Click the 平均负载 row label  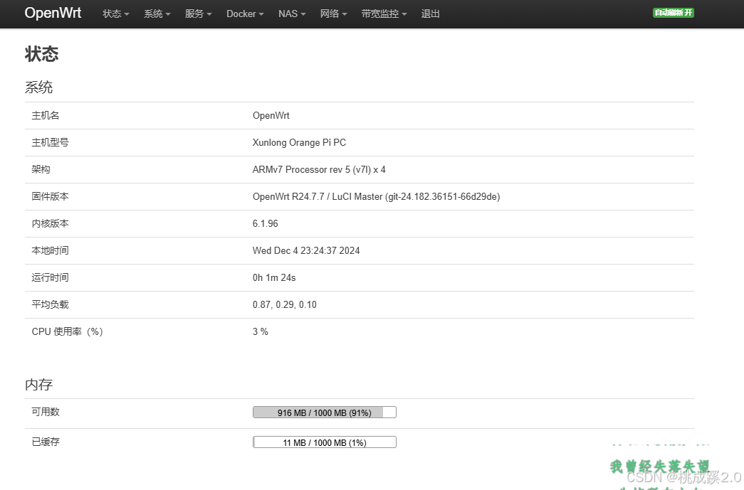tap(51, 304)
